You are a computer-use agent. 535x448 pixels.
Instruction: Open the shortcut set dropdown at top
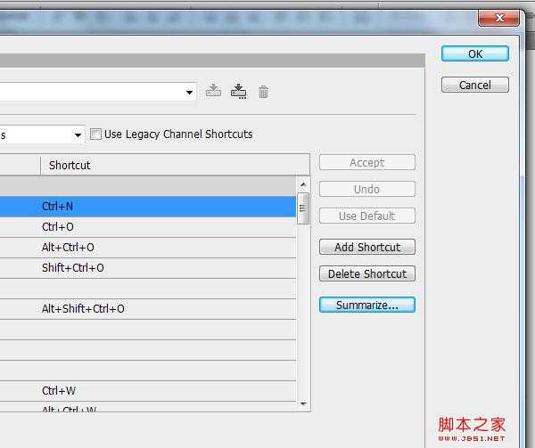190,92
